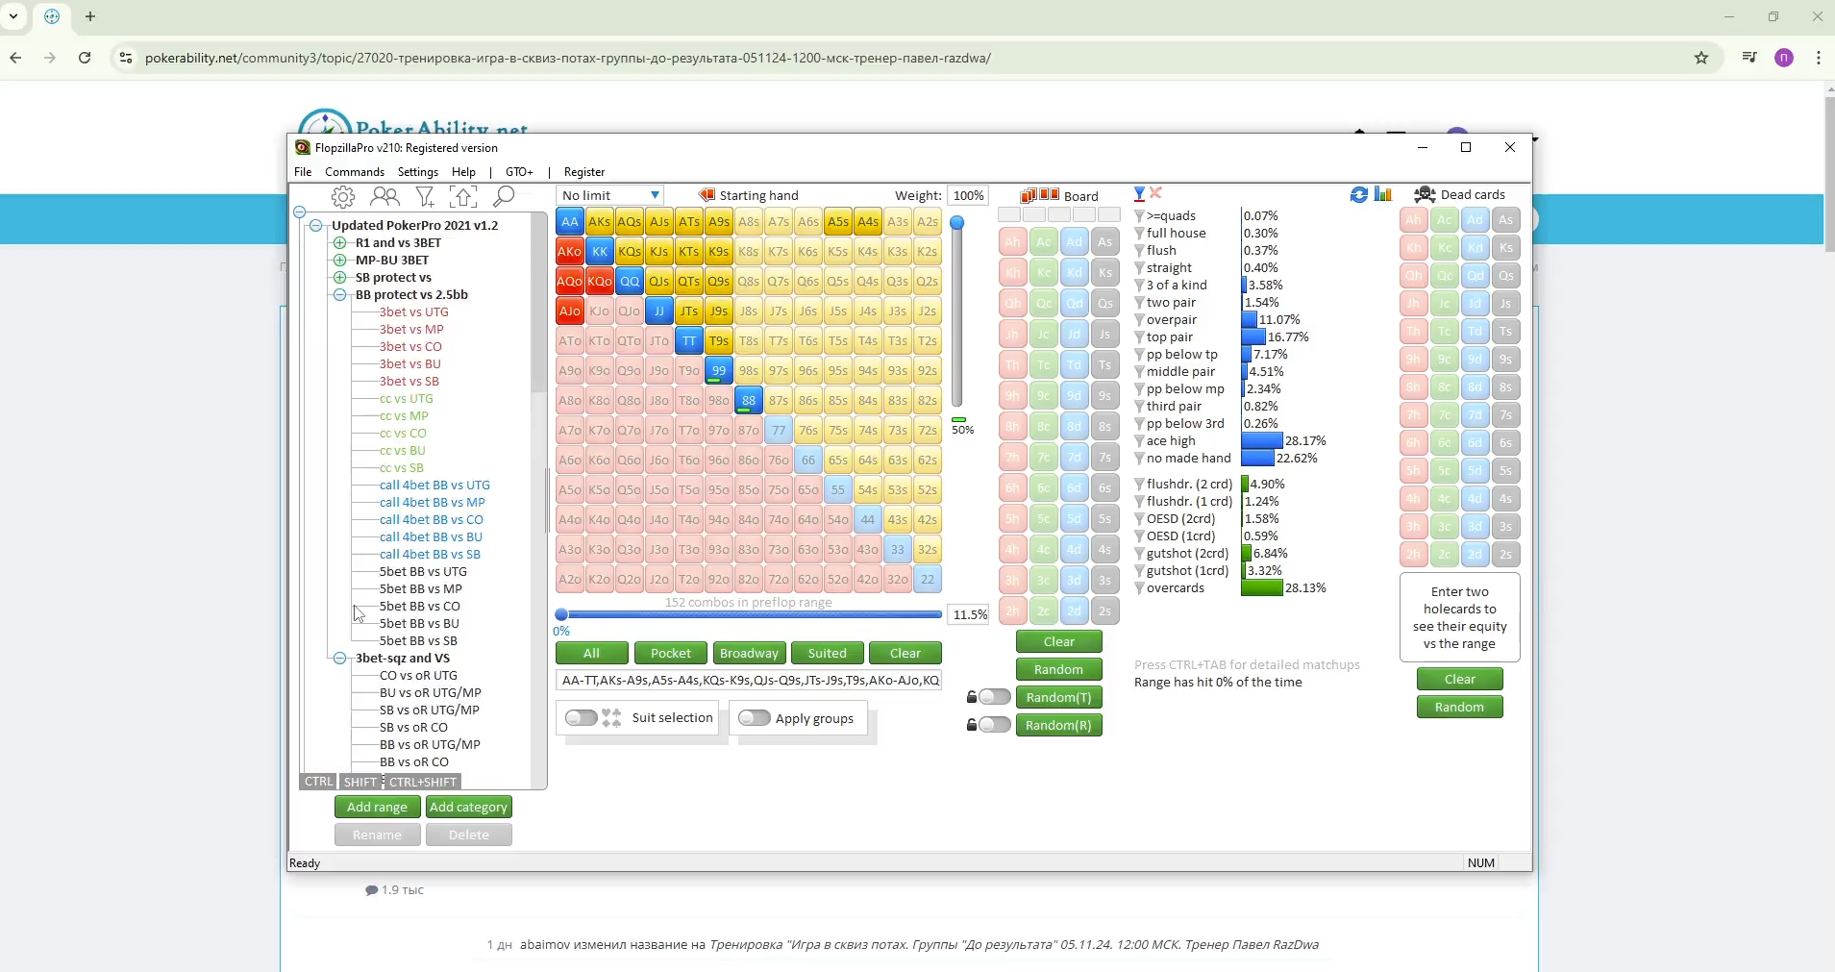Click the Add category button
Viewport: 1835px width, 972px height.
point(468,808)
